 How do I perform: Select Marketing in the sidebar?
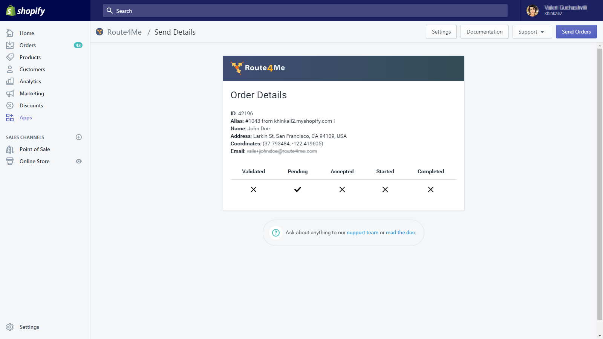tap(32, 93)
